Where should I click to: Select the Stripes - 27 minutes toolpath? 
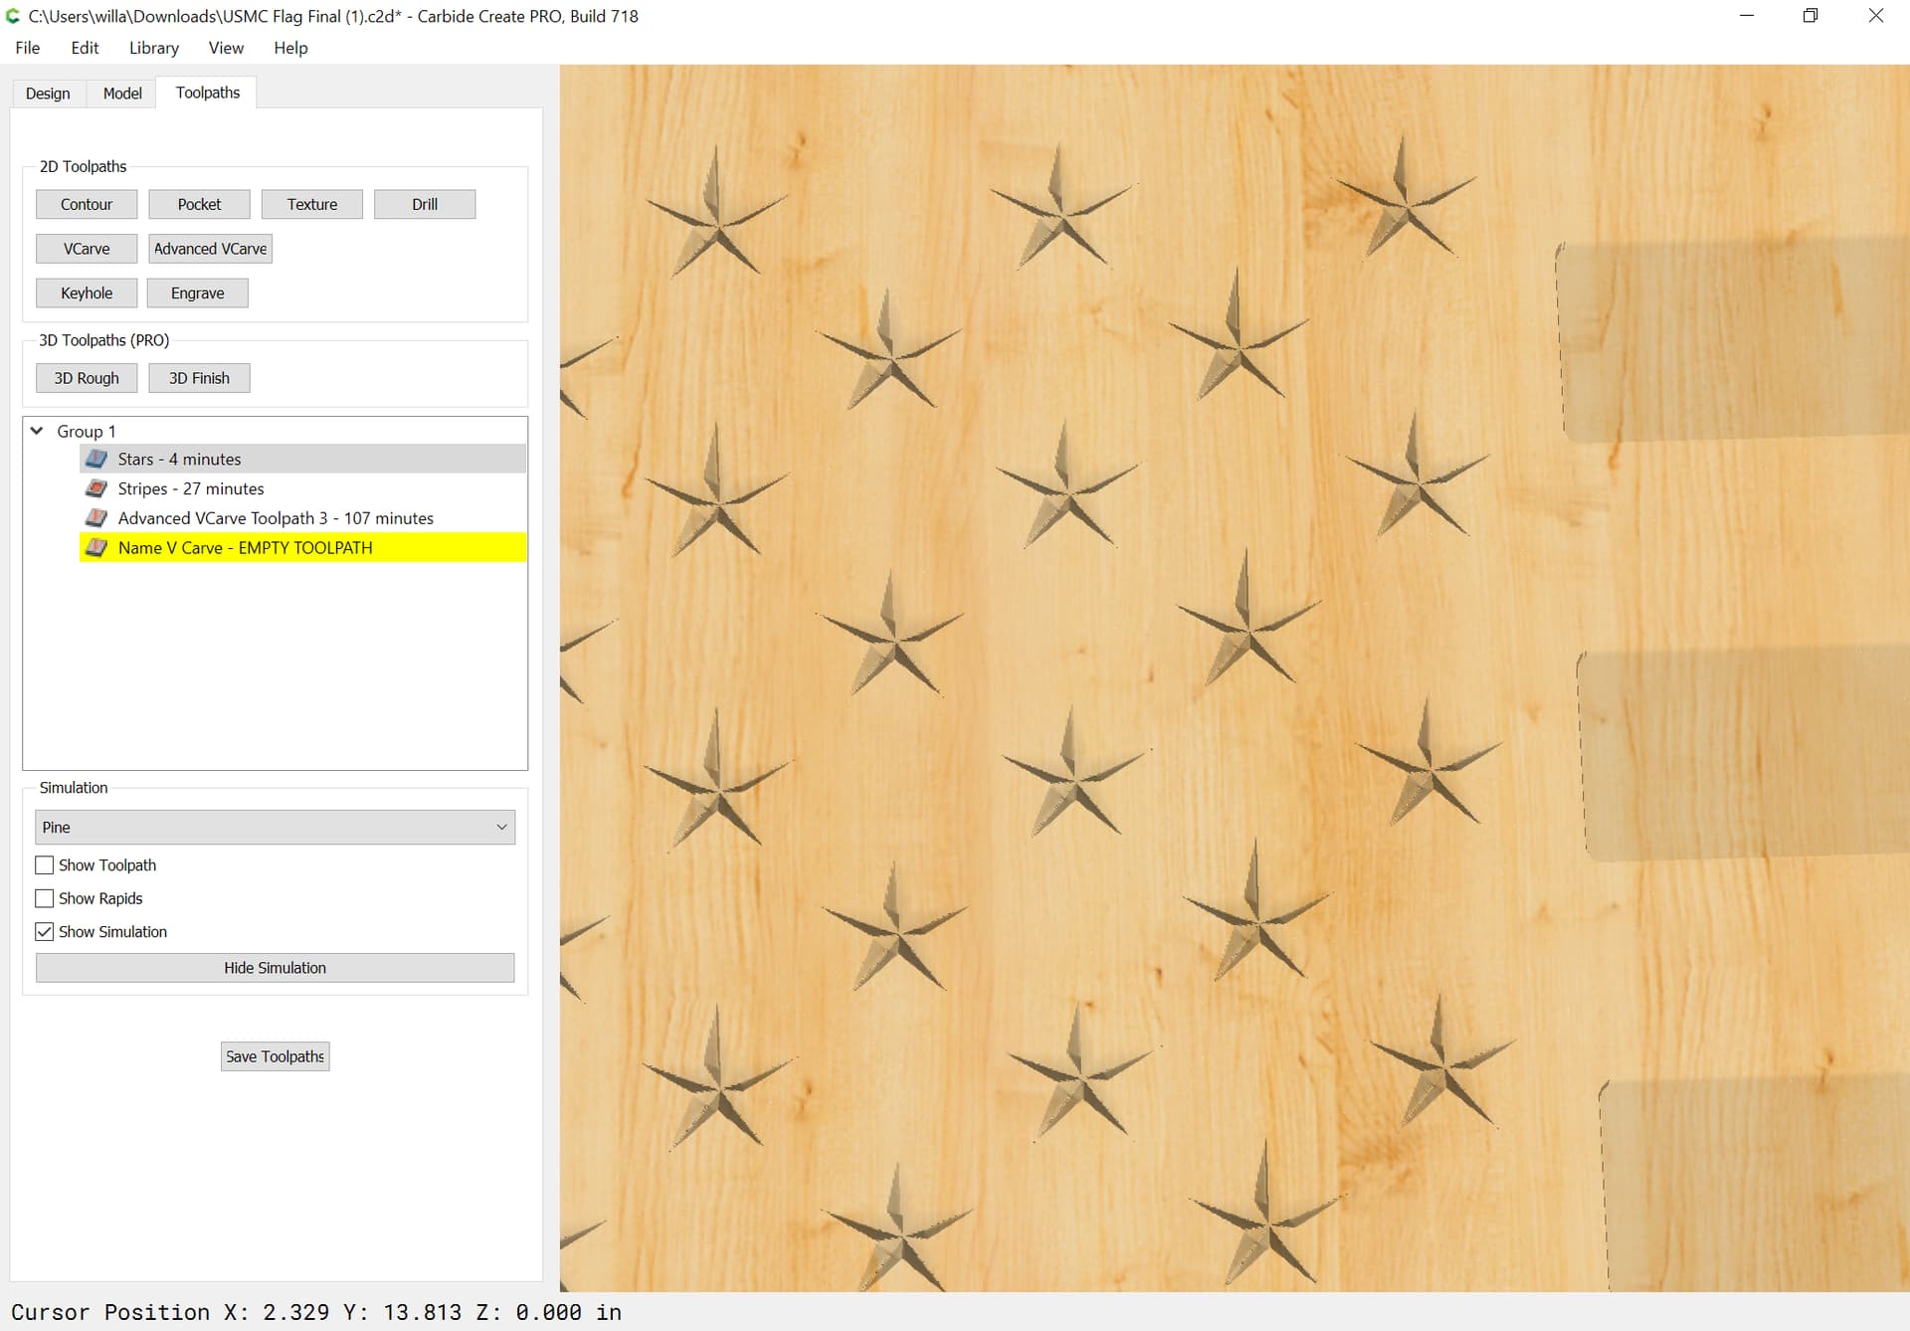(191, 488)
